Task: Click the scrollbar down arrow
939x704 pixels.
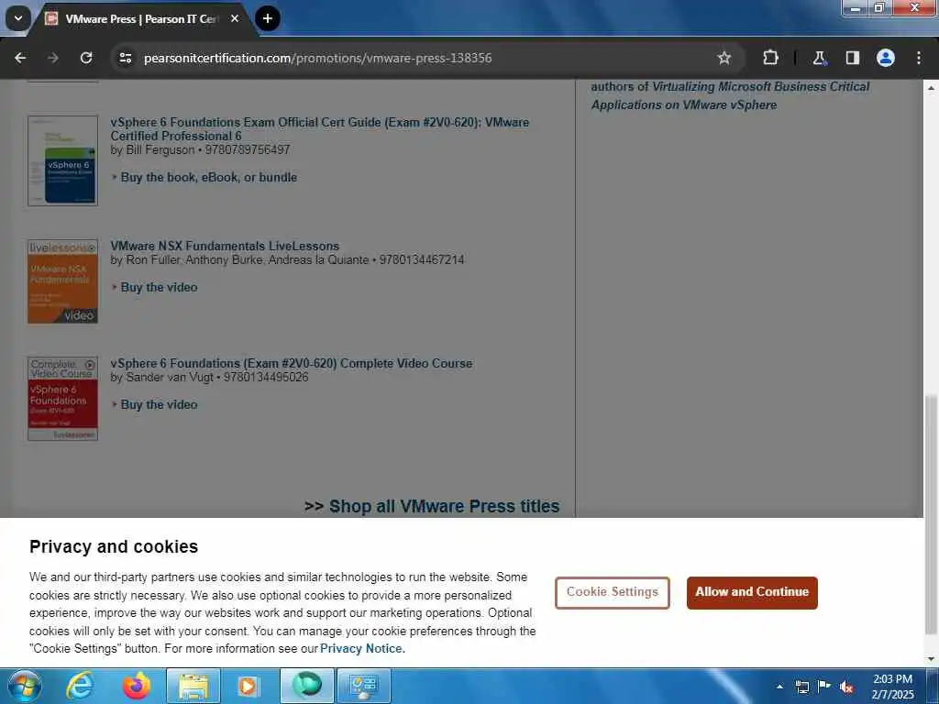Action: coord(931,659)
